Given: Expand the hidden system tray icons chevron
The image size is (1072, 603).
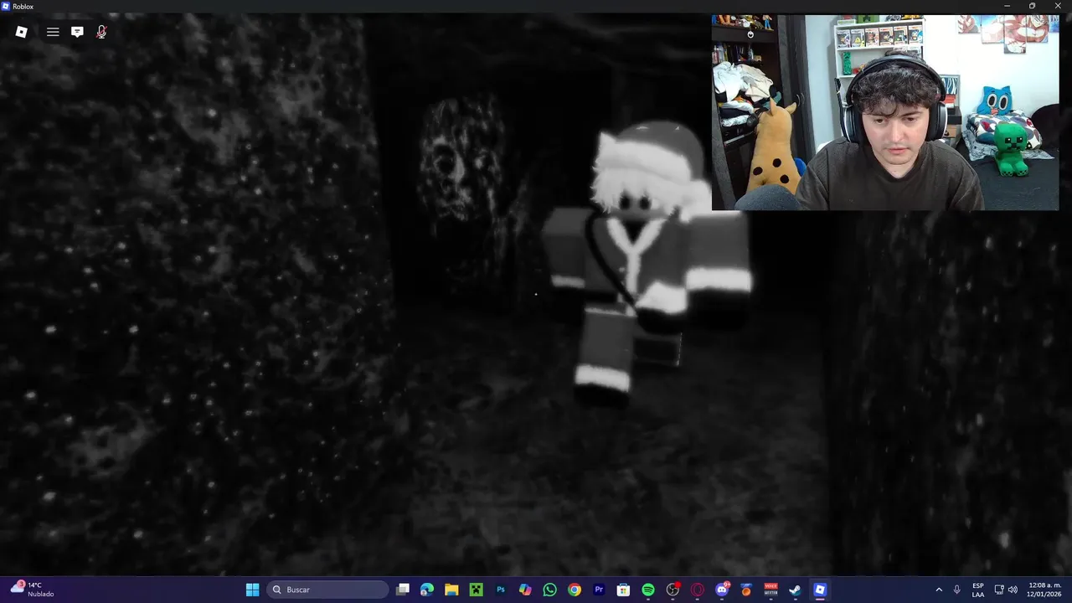Looking at the screenshot, I should coord(939,590).
